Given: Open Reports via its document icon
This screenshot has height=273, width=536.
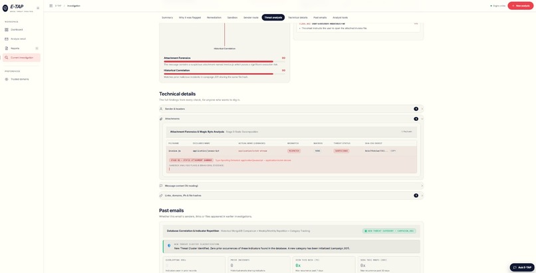Looking at the screenshot, I should pos(7,48).
